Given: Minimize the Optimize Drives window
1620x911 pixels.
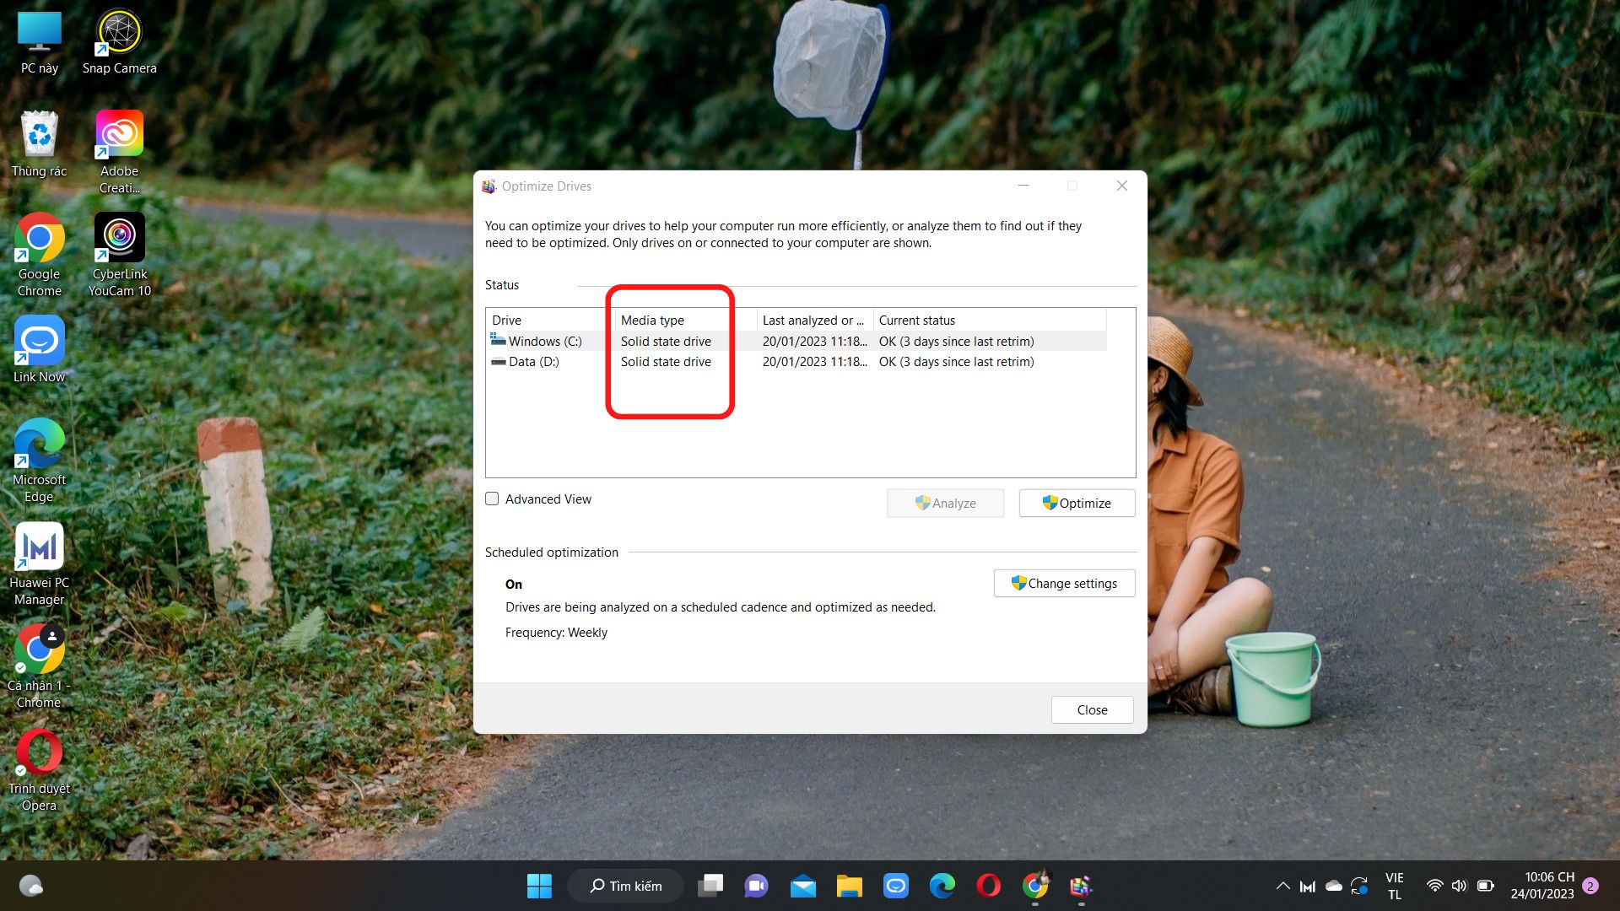Looking at the screenshot, I should click(1023, 186).
